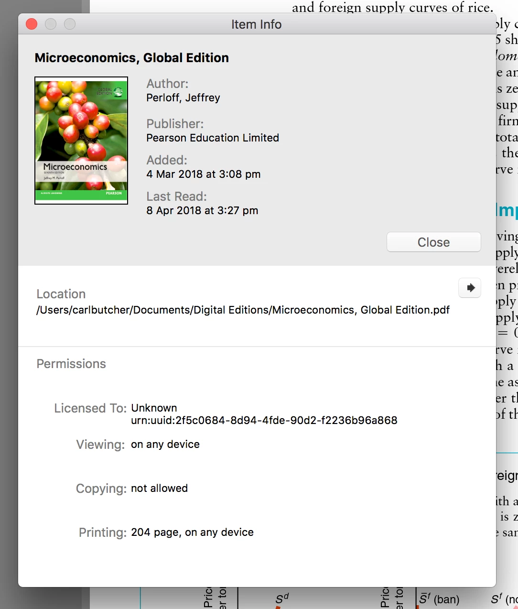Click '204 page, on any device' printing permission
This screenshot has width=518, height=609.
click(192, 532)
